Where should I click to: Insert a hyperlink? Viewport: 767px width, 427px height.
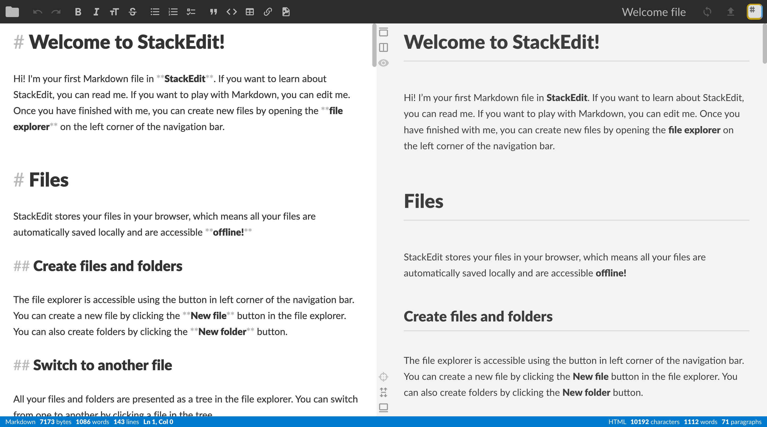[x=268, y=12]
